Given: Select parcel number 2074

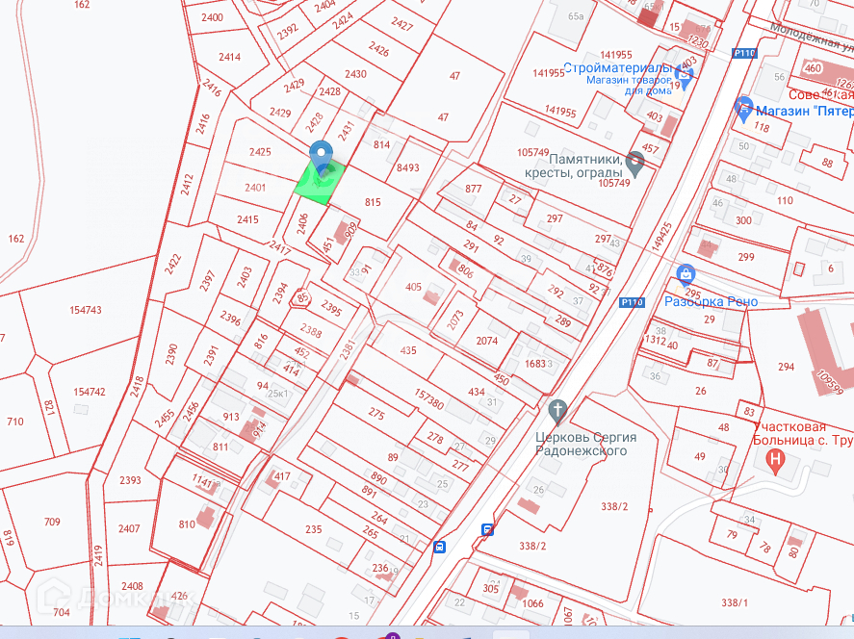Looking at the screenshot, I should 487,341.
